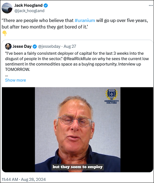Viewport: 154px width, 183px height.
Task: Click the main tweet quote text
Action: click(75, 24)
